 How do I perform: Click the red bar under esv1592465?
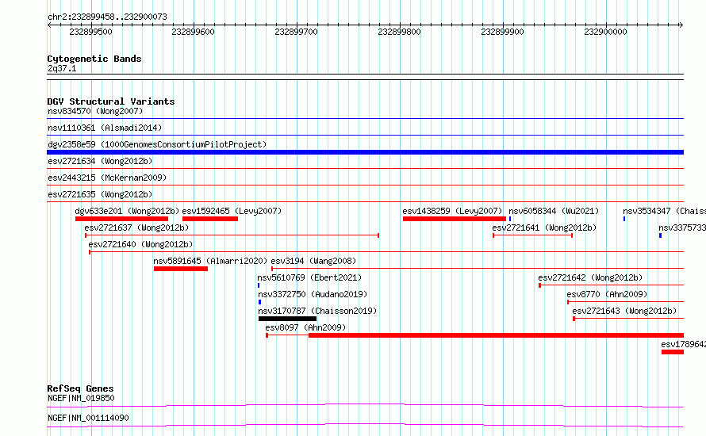click(x=210, y=219)
